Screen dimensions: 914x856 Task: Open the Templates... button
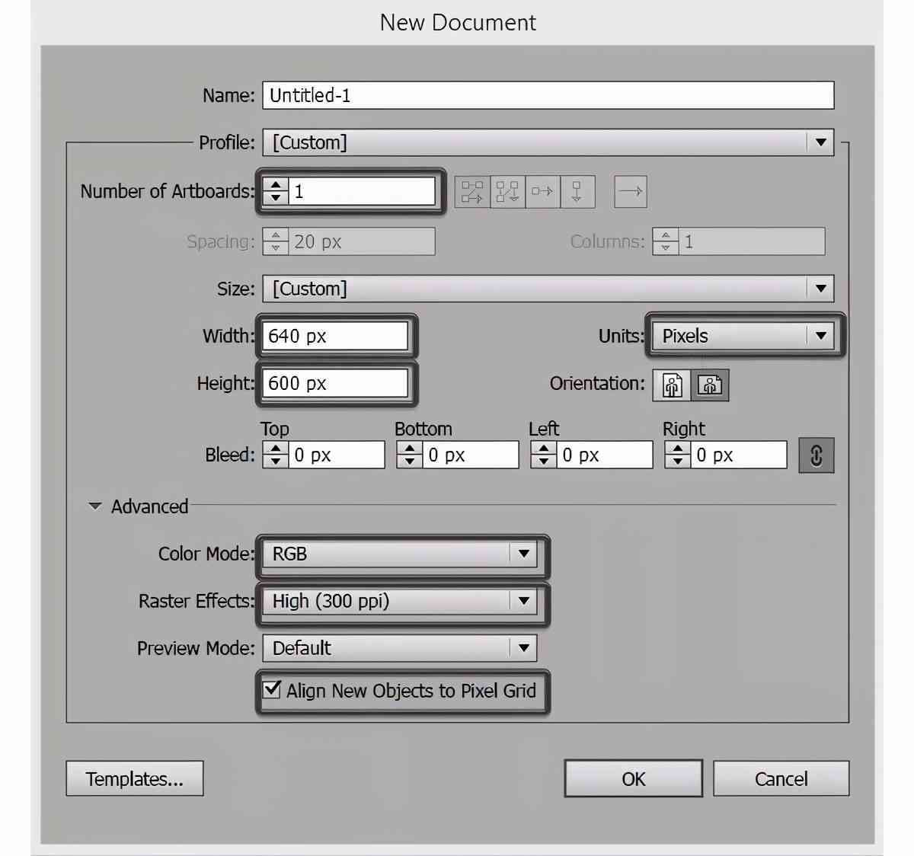[x=135, y=778]
